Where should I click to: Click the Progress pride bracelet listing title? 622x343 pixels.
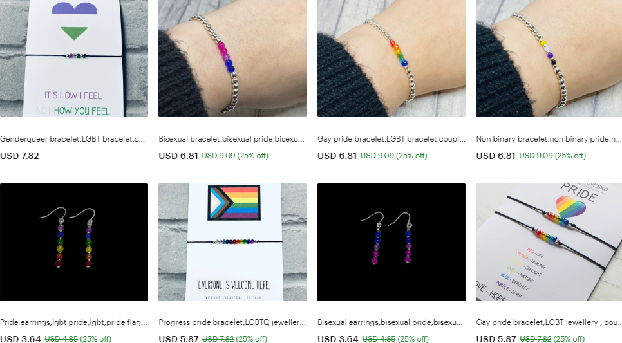tap(232, 322)
